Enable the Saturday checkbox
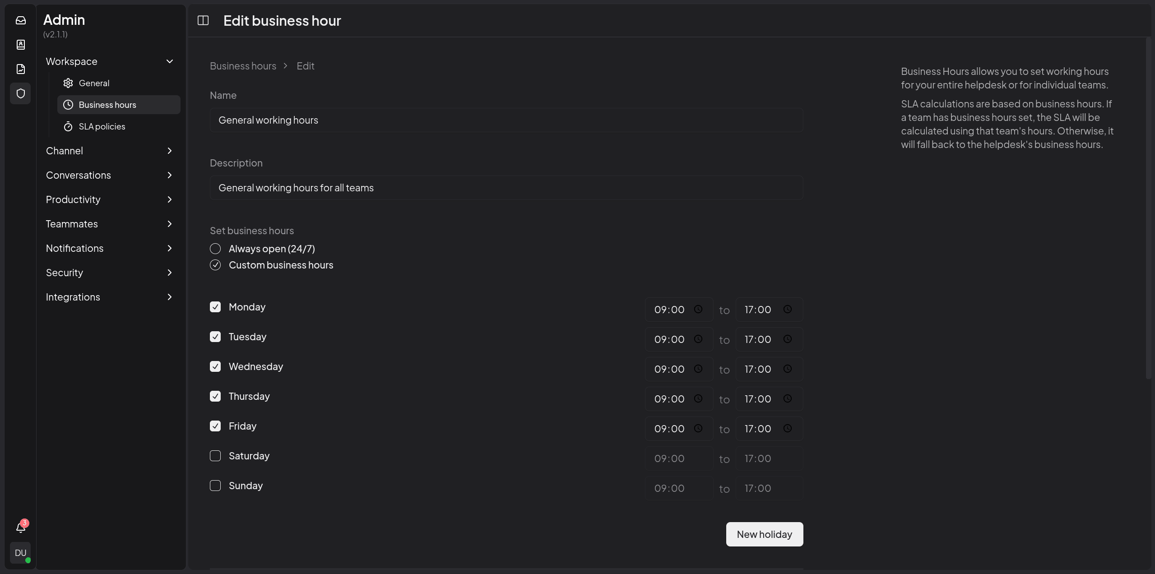The image size is (1155, 574). coord(215,456)
